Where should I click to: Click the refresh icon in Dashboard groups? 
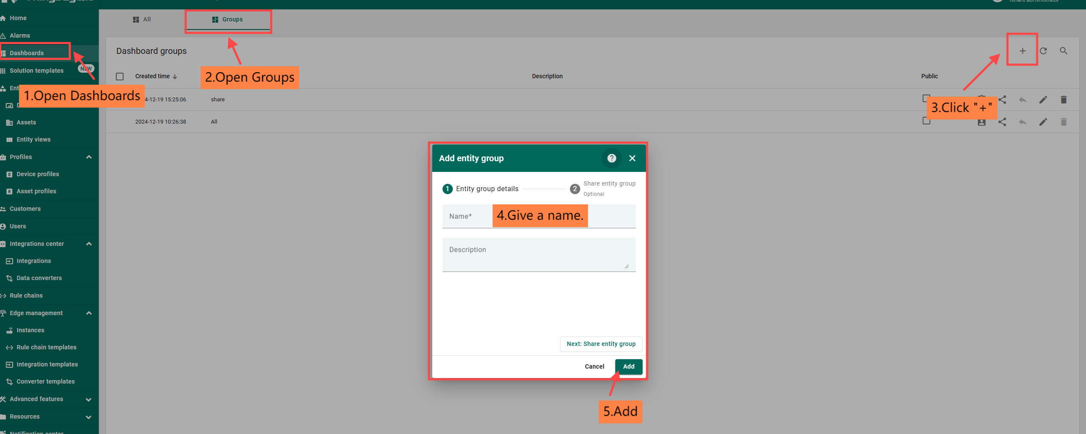click(x=1043, y=51)
